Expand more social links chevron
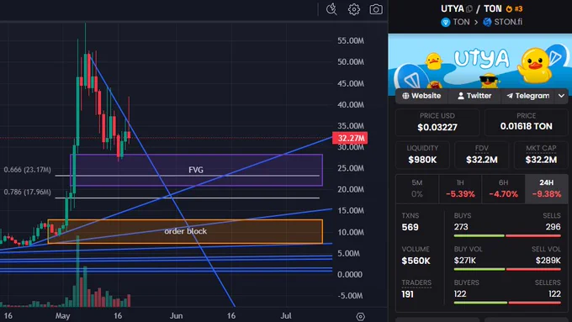This screenshot has height=322, width=572. (561, 96)
